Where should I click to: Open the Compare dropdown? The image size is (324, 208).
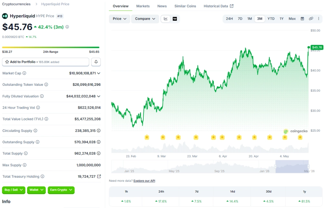145,19
